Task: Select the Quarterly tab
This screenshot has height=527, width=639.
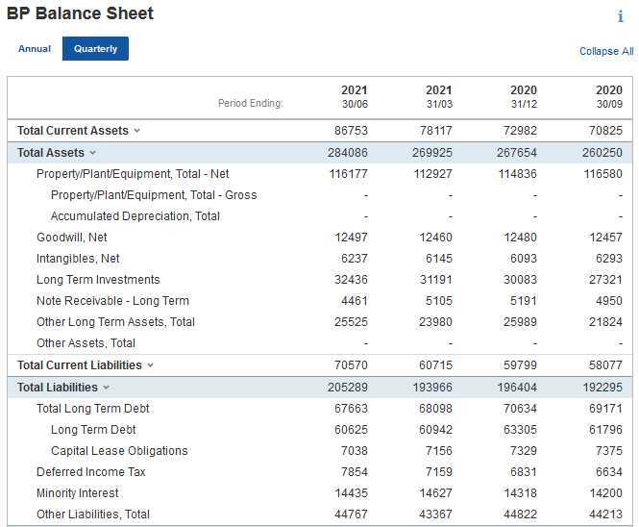Action: [x=95, y=49]
